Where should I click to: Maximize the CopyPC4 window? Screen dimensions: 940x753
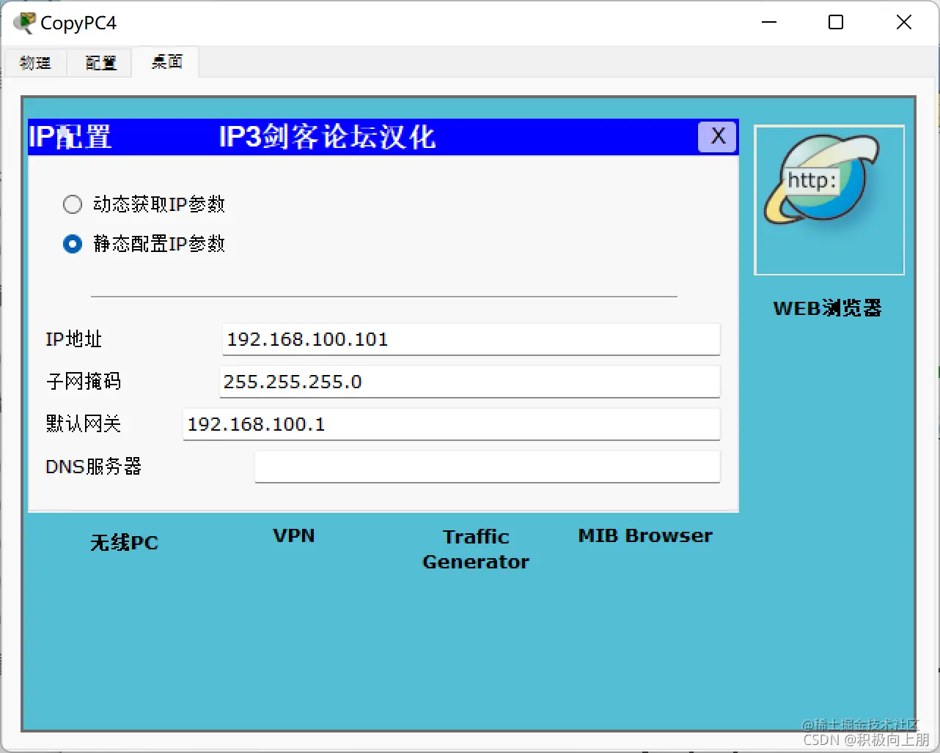pyautogui.click(x=836, y=23)
